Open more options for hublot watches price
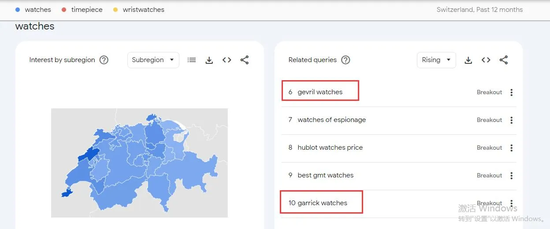550x229 pixels. click(x=512, y=148)
